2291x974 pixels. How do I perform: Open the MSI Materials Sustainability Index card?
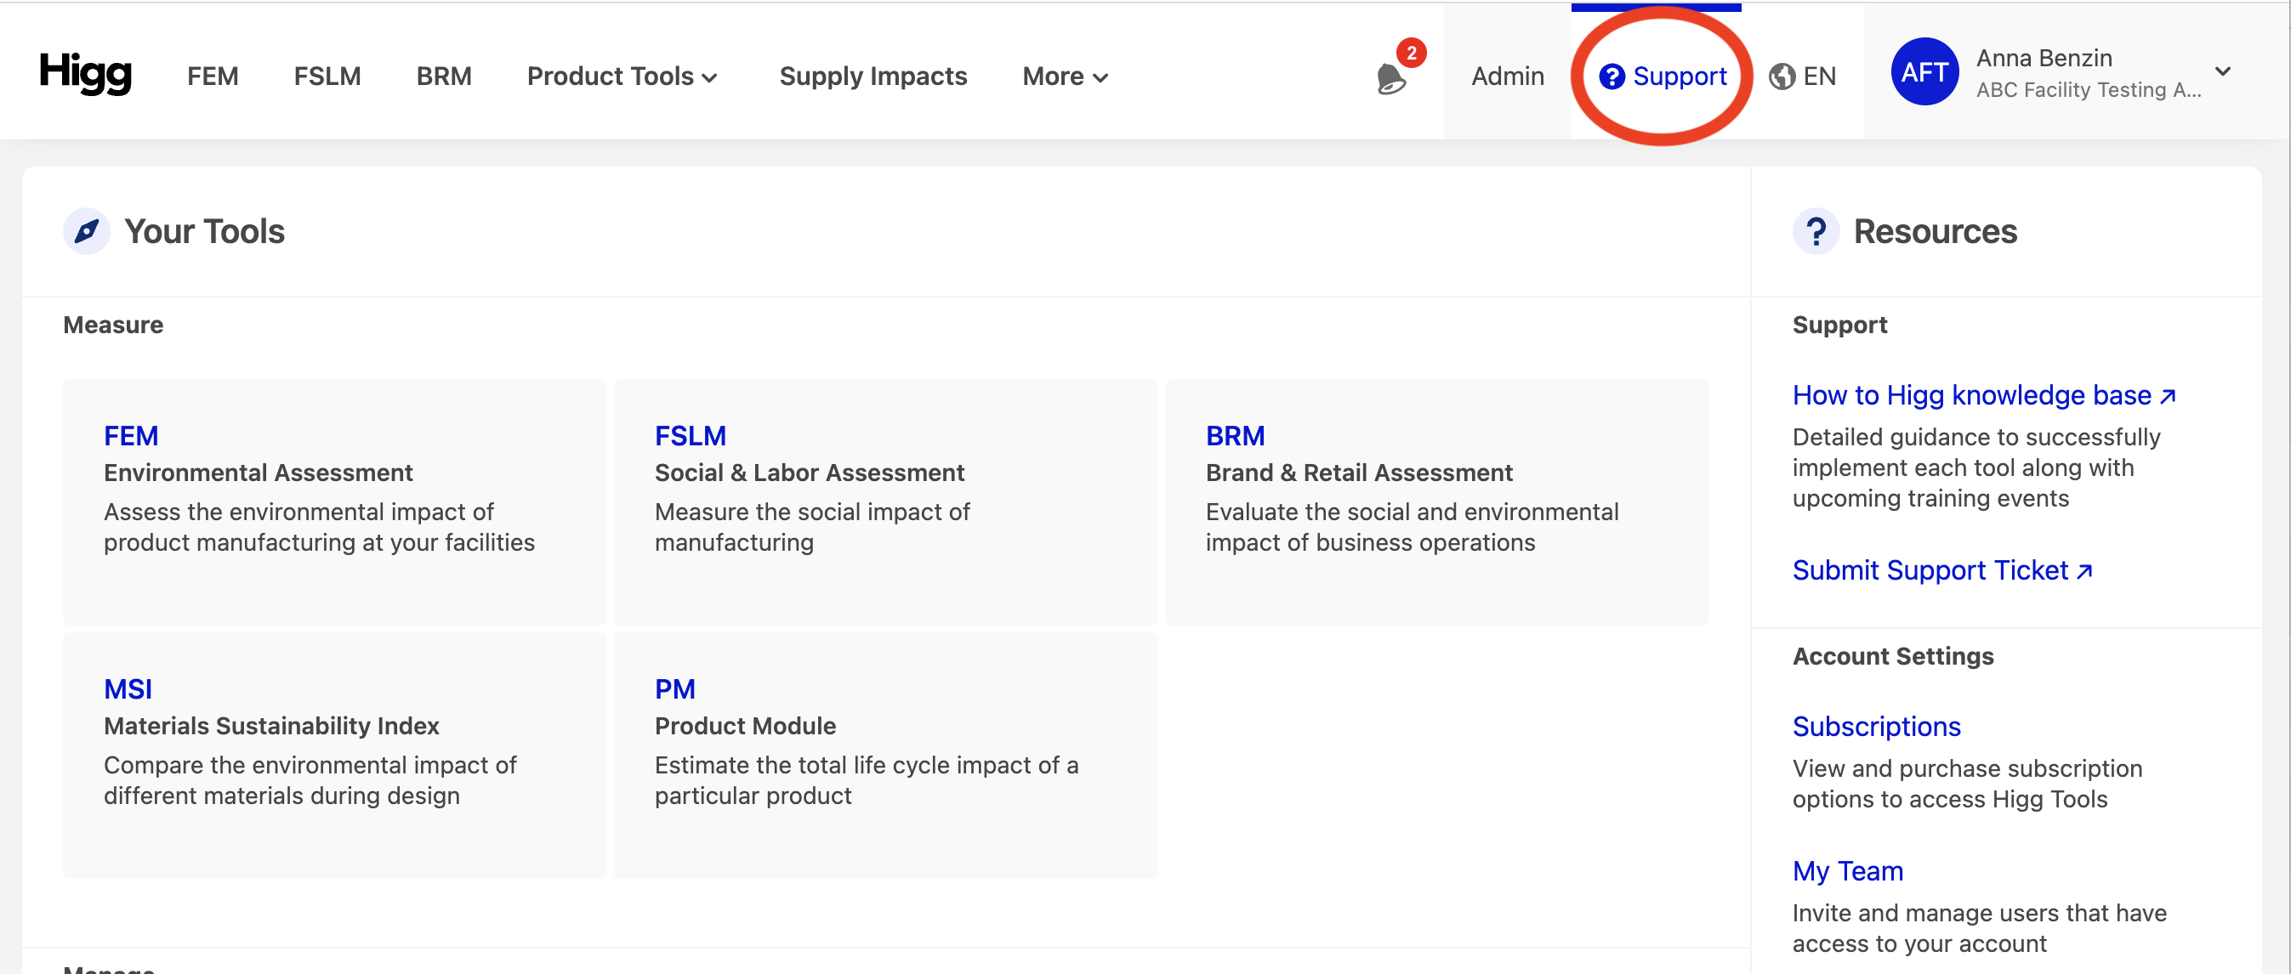pyautogui.click(x=334, y=756)
